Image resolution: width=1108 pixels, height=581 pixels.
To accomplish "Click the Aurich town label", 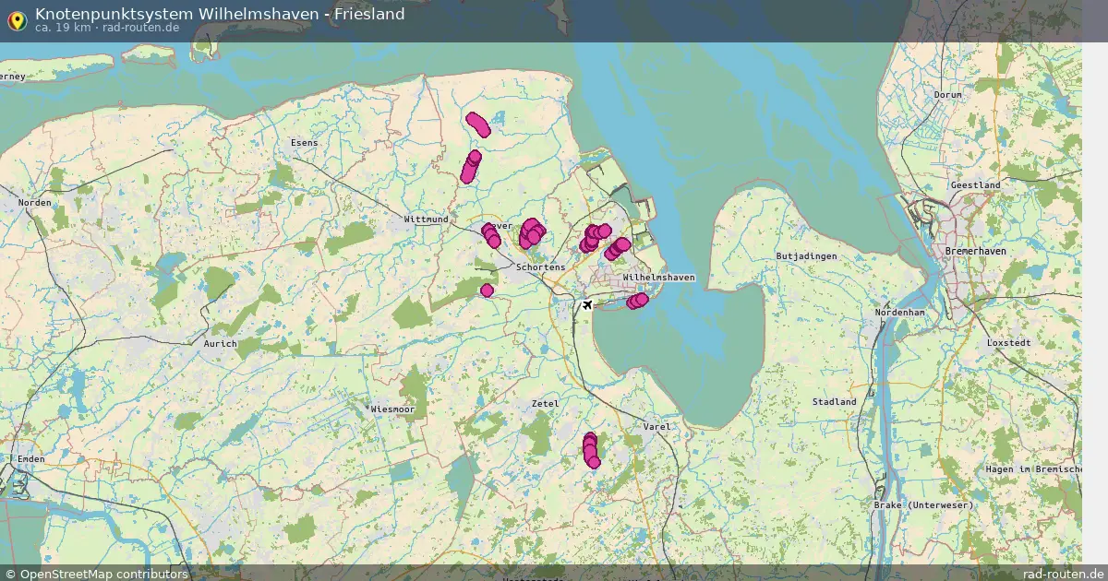I will coord(220,343).
